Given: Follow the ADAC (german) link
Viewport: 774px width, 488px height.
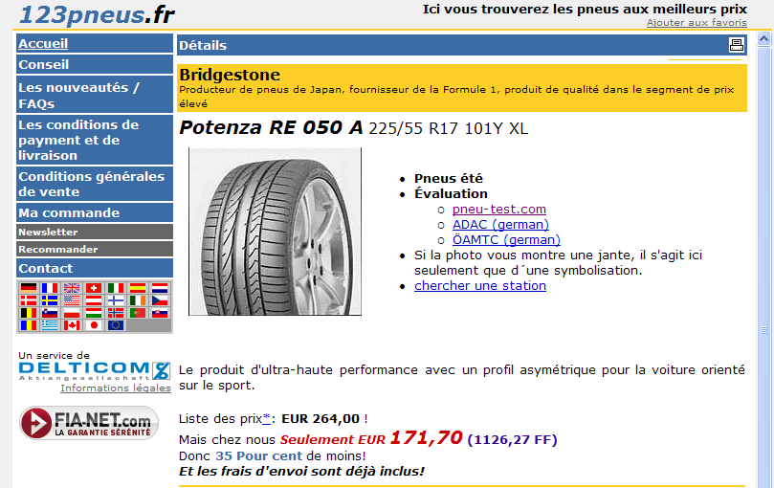Looking at the screenshot, I should point(500,224).
